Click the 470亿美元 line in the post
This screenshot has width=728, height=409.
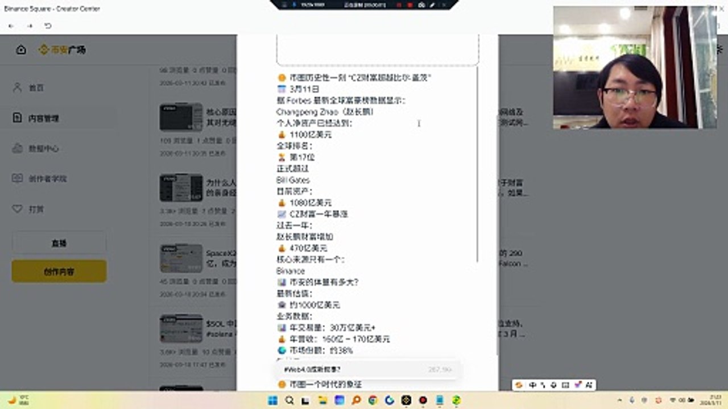[302, 248]
